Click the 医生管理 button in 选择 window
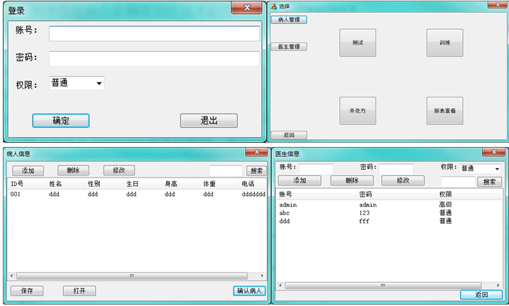The width and height of the screenshot is (509, 306). pos(289,47)
